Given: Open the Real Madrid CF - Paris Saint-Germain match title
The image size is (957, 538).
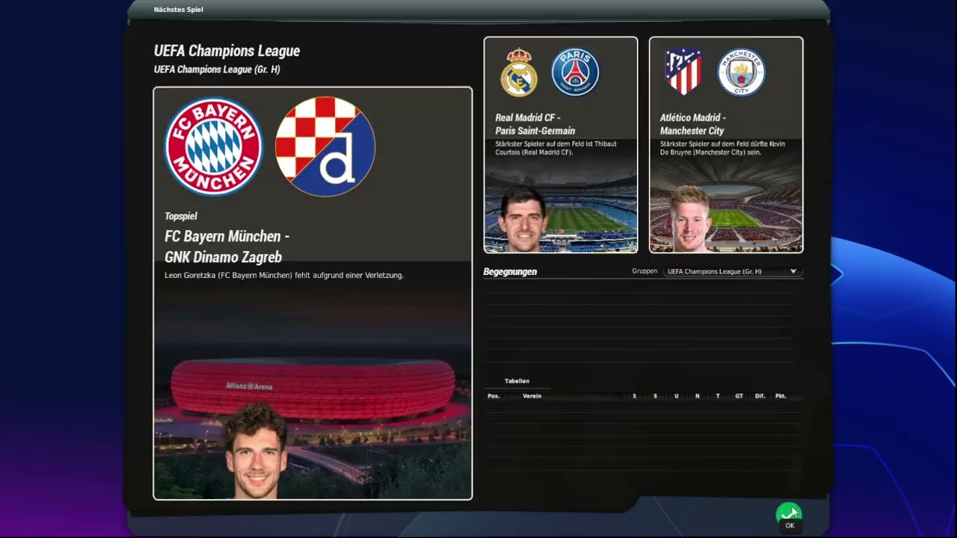Looking at the screenshot, I should 535,124.
